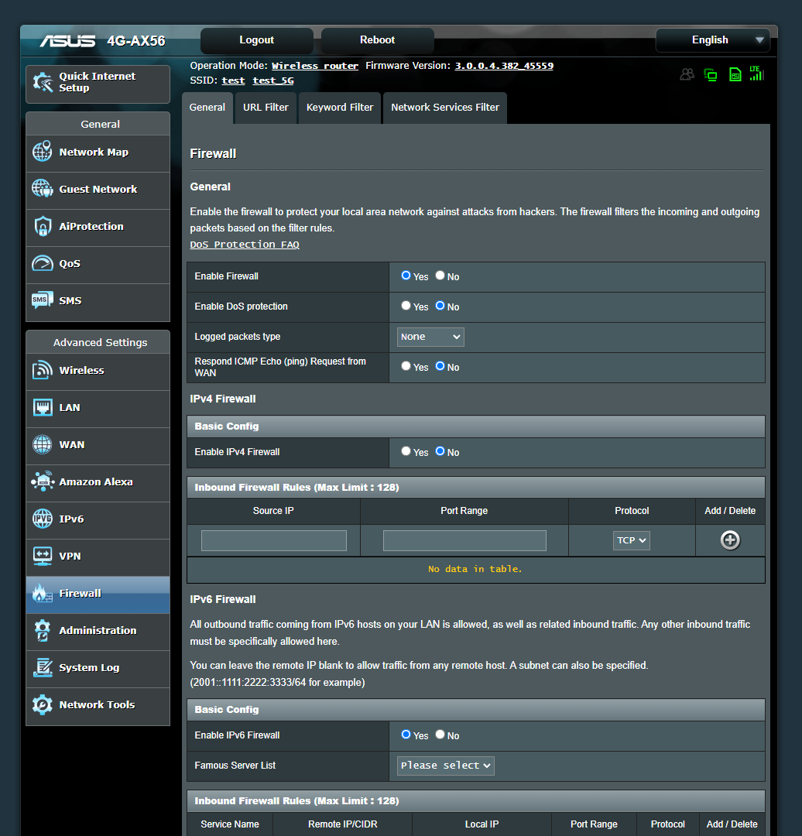
Task: Select Yes for Enable DoS protection
Action: (406, 306)
